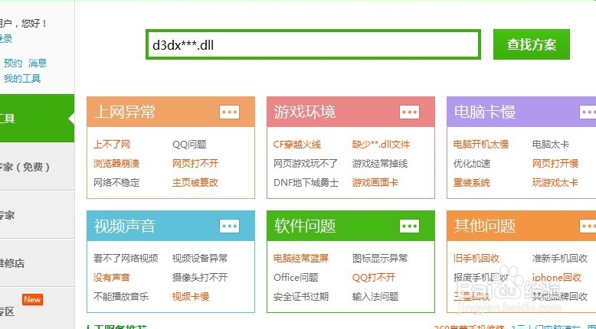Choose 图标显示异常 link
596x329 pixels.
tap(380, 259)
